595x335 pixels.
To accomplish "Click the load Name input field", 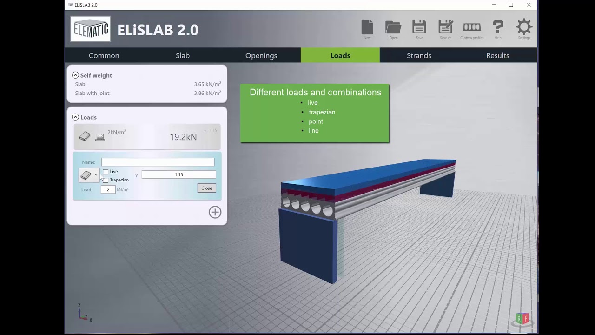I will pos(158,162).
